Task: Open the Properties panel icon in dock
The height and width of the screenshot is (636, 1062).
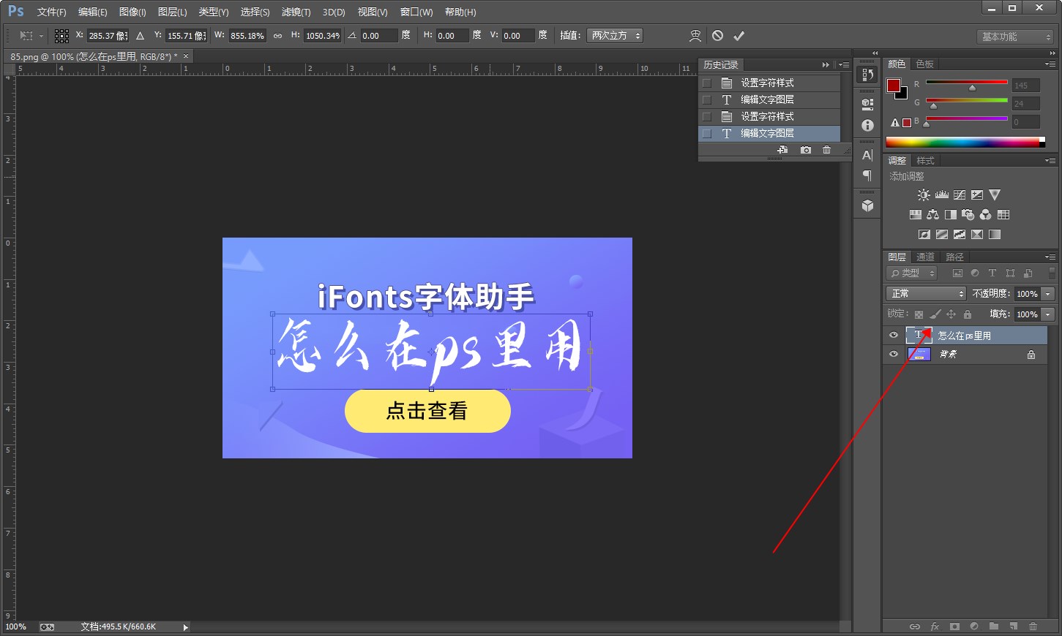Action: 867,104
